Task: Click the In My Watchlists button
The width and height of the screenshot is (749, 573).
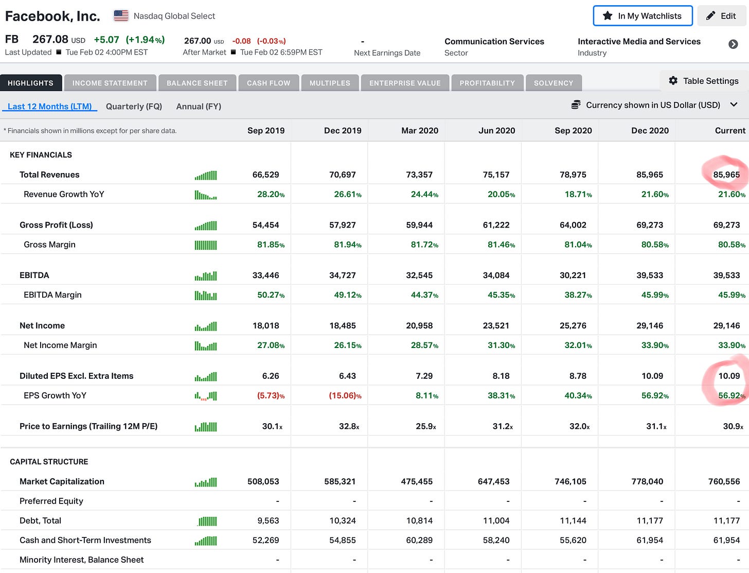Action: pos(643,16)
